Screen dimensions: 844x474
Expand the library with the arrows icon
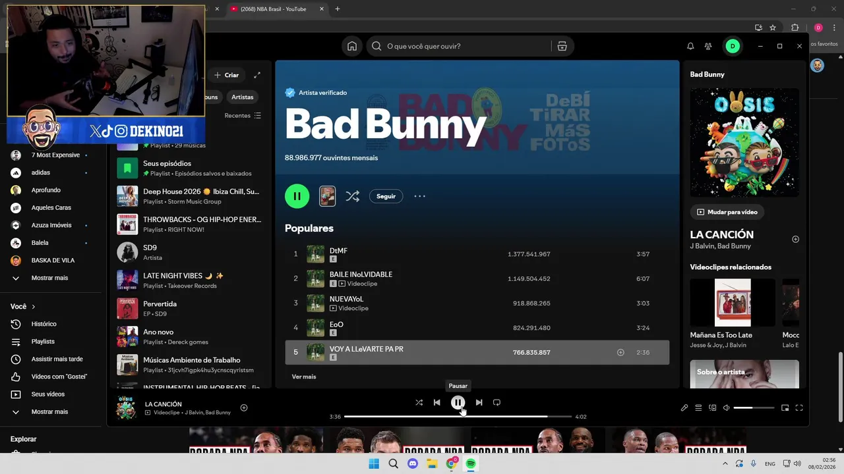(257, 75)
